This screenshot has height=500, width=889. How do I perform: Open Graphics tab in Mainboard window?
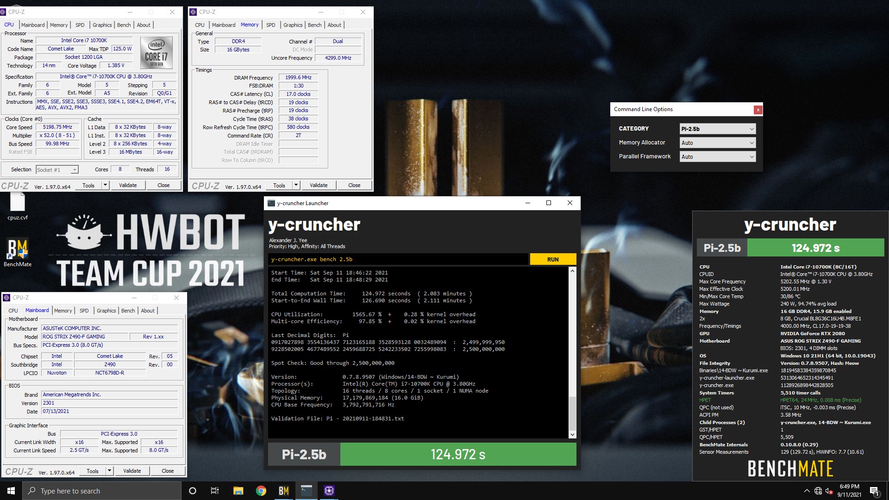coord(106,311)
